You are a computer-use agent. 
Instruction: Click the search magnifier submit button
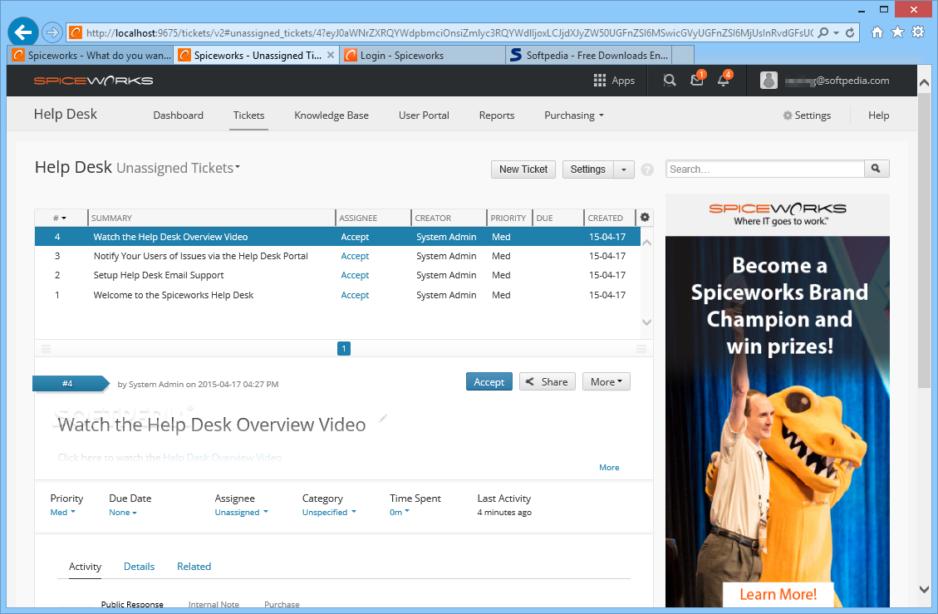877,169
